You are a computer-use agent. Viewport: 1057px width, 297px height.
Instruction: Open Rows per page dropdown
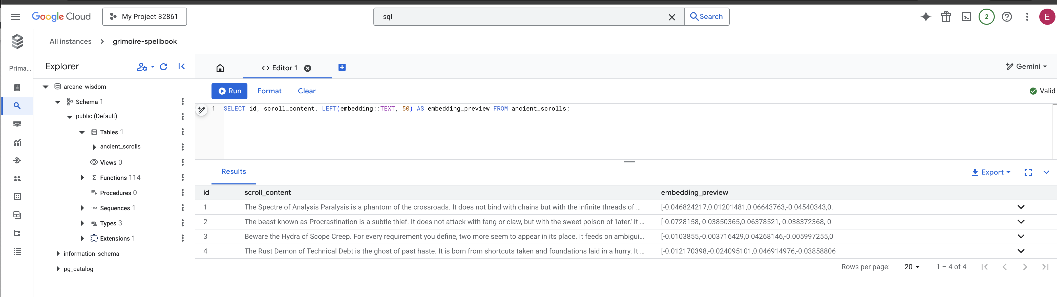912,267
